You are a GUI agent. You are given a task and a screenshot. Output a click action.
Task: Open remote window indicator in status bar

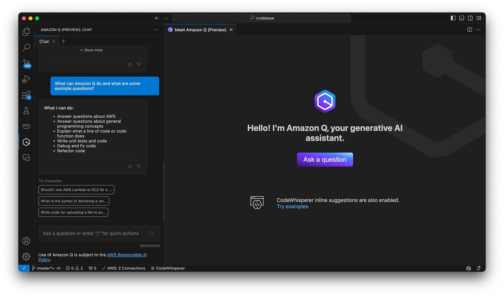click(x=24, y=268)
